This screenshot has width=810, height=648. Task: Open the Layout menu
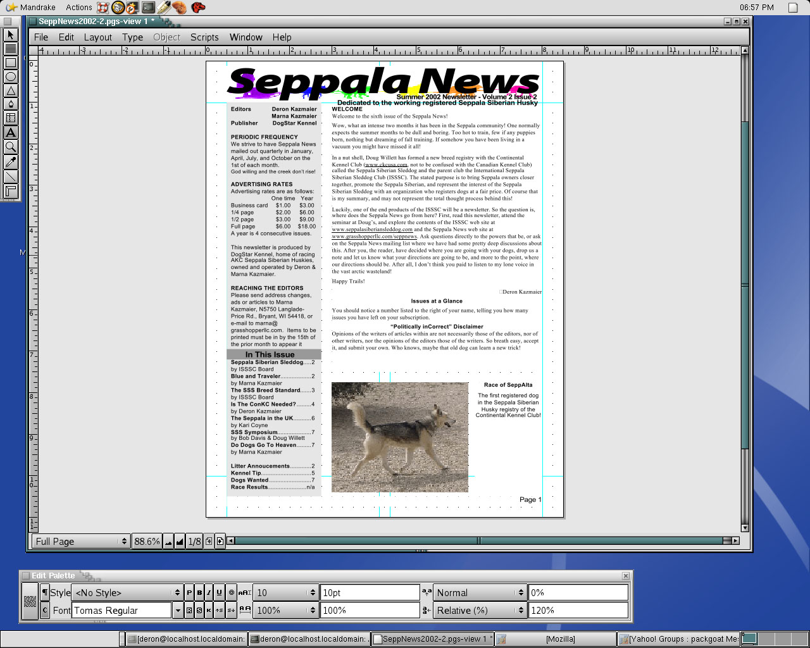click(x=97, y=37)
